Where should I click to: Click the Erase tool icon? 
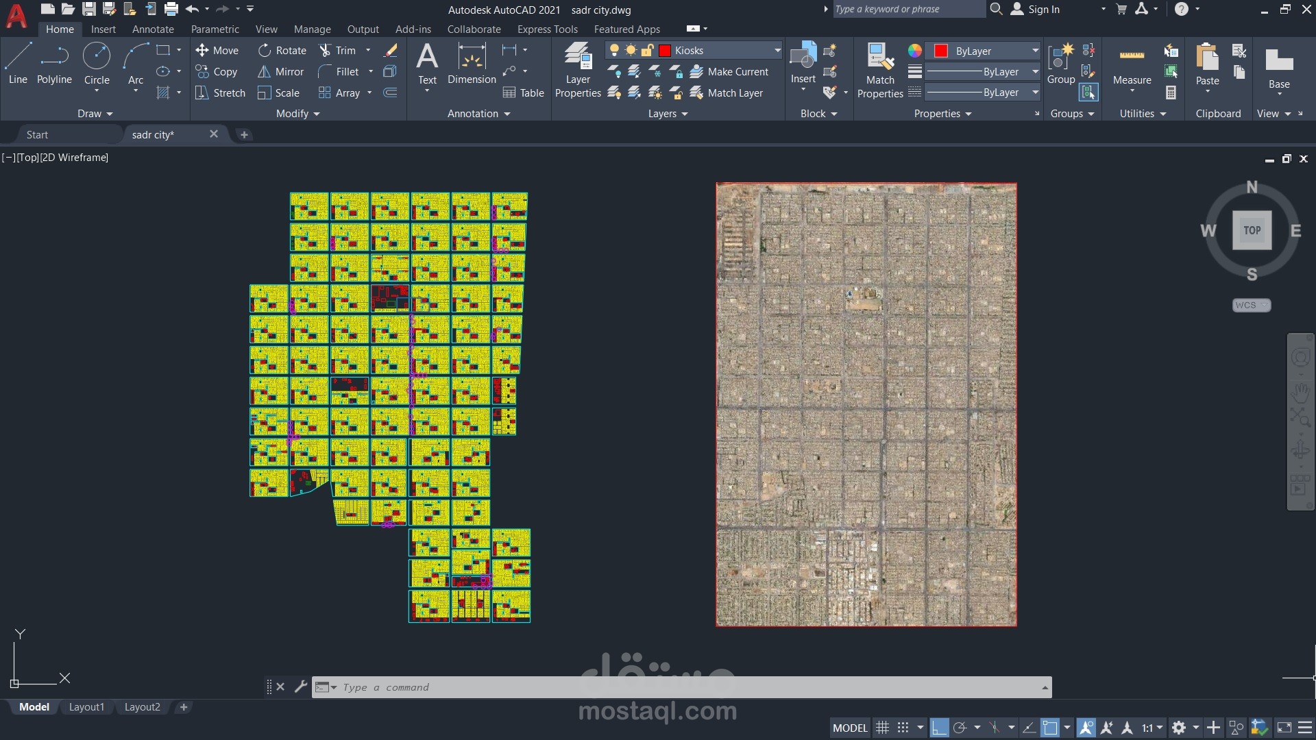391,50
